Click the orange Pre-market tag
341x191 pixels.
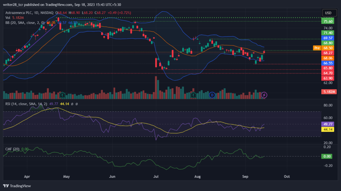pyautogui.click(x=317, y=48)
